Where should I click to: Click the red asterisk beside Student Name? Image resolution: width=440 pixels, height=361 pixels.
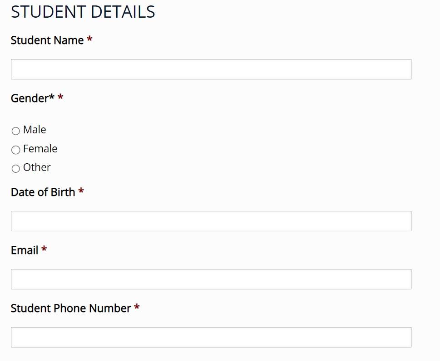(x=90, y=40)
